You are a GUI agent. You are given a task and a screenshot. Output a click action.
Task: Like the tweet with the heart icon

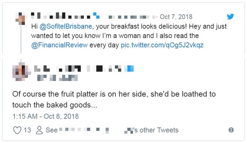pos(17,130)
